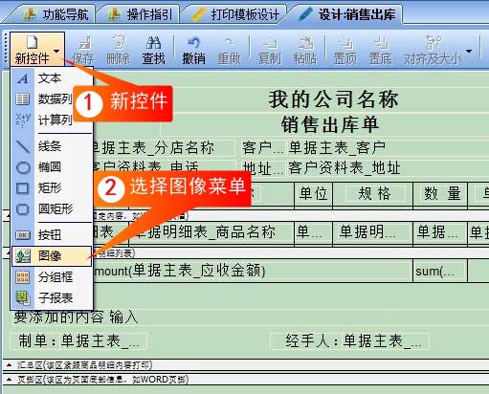Select the 子报表 subreport menu item

[52, 298]
